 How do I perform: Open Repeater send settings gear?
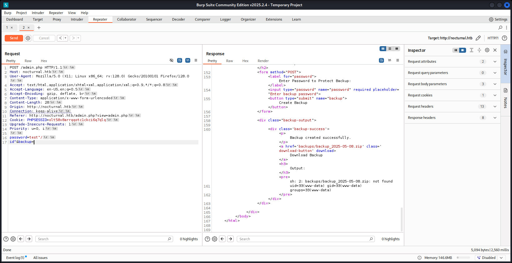[28, 38]
